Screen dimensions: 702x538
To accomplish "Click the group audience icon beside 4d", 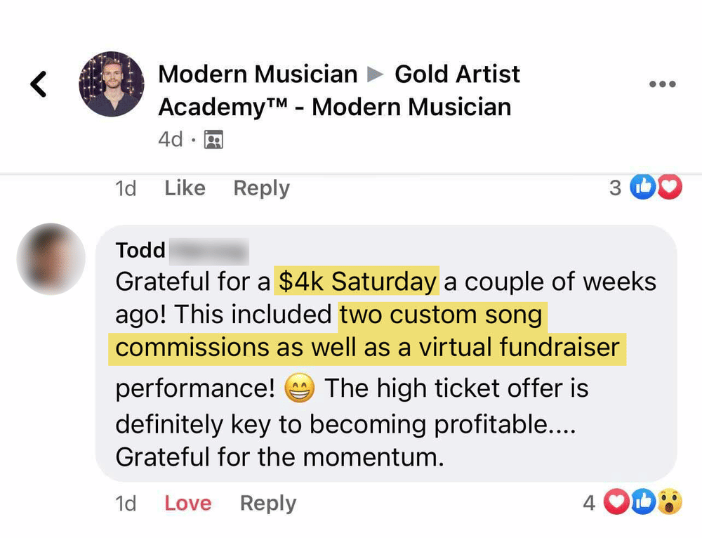I will pyautogui.click(x=213, y=140).
